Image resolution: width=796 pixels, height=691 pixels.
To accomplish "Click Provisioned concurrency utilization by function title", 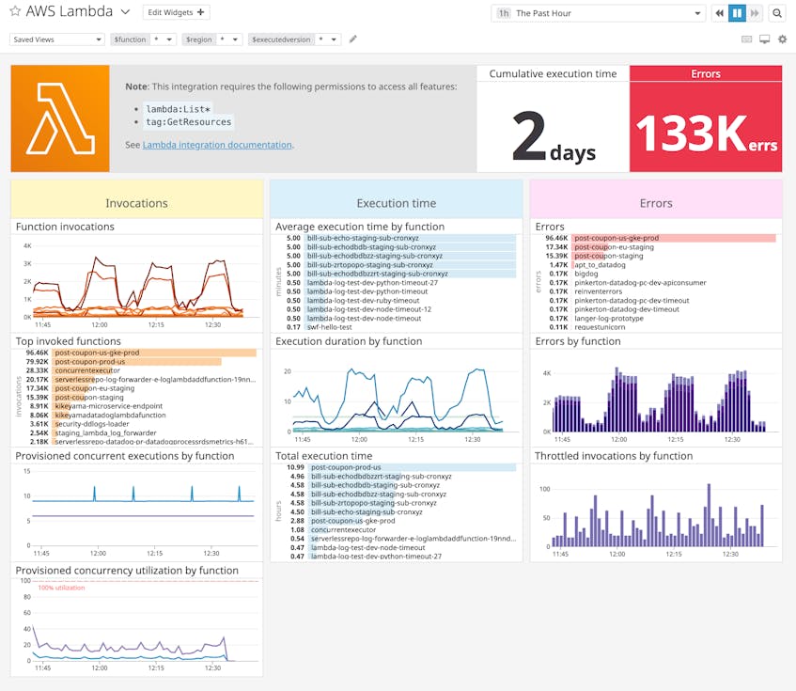I will pyautogui.click(x=127, y=571).
